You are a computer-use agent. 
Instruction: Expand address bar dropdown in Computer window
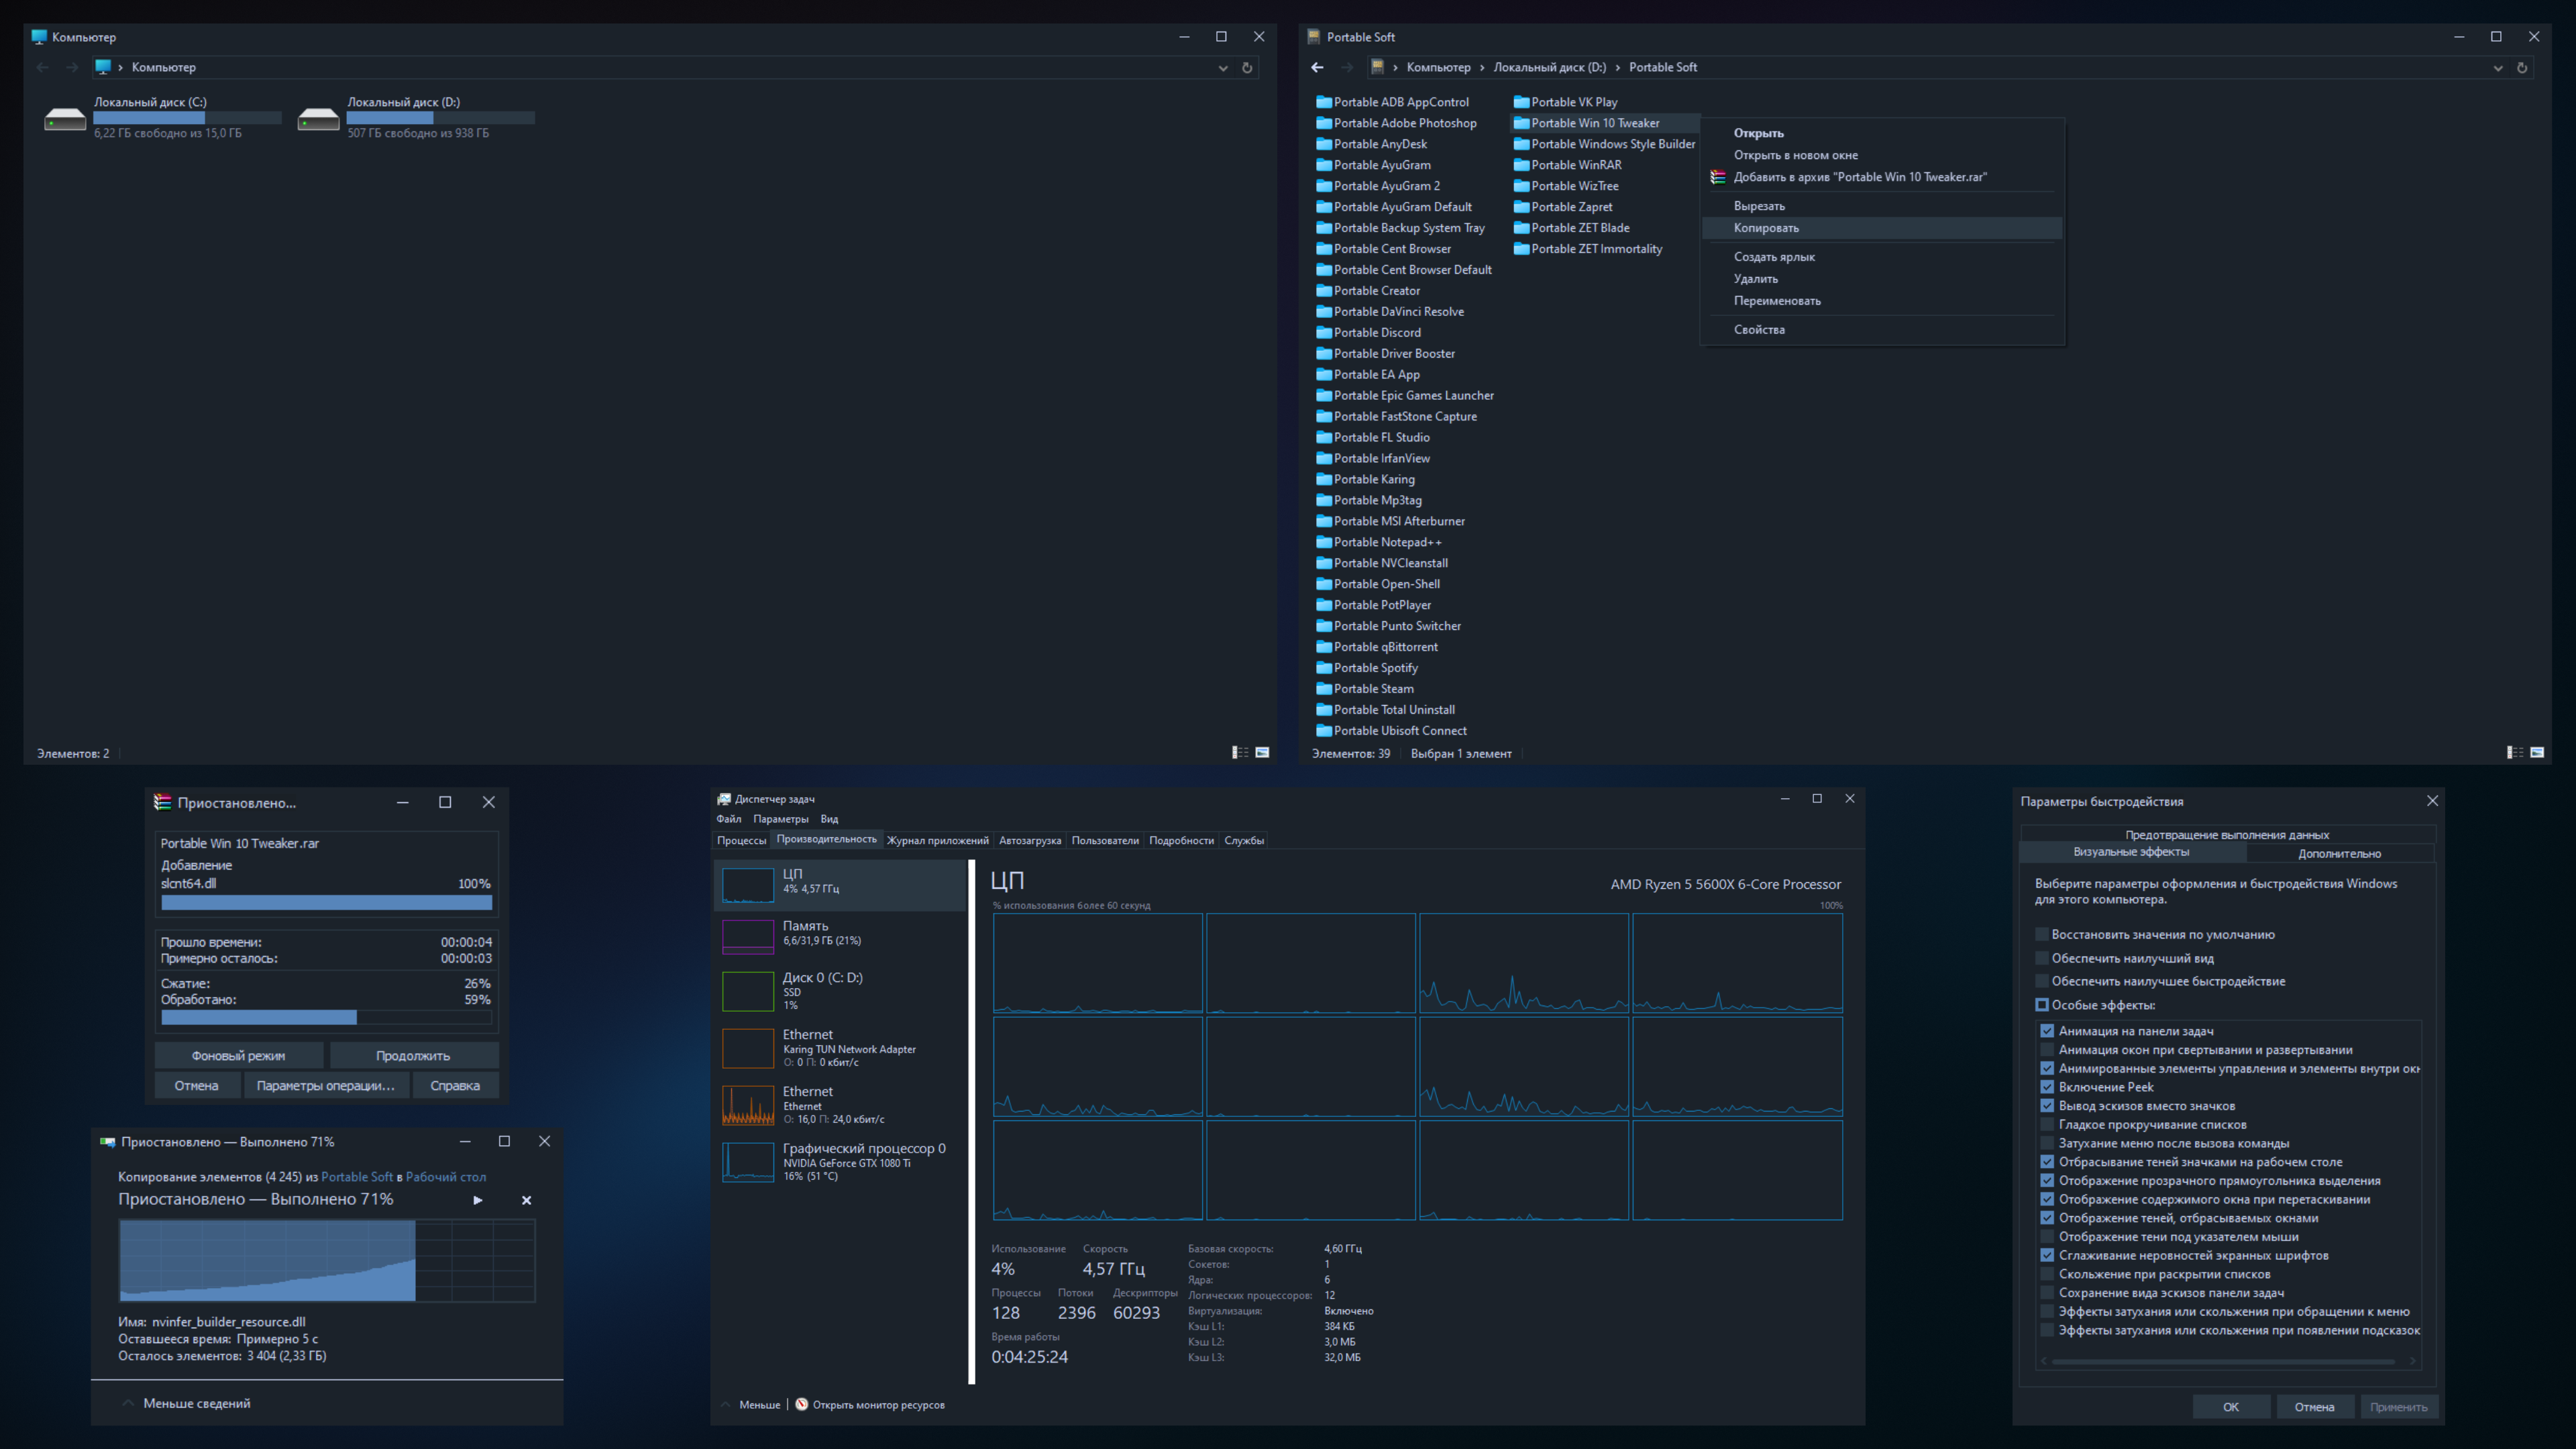point(1222,68)
